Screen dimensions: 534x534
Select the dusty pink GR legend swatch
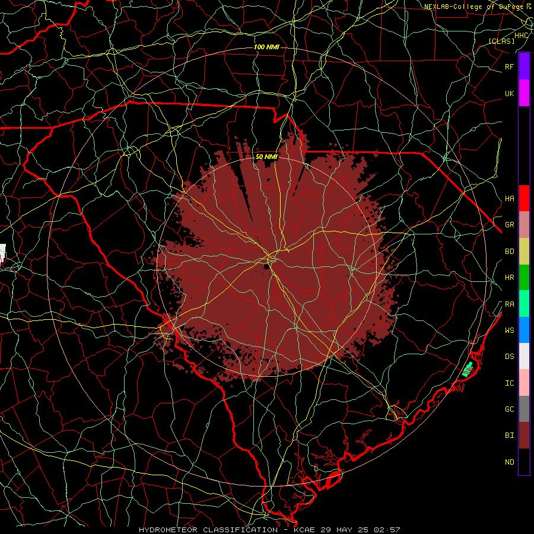point(524,225)
